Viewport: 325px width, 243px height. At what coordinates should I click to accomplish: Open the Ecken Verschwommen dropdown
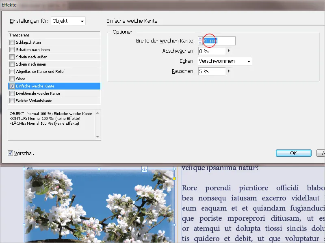[225, 61]
